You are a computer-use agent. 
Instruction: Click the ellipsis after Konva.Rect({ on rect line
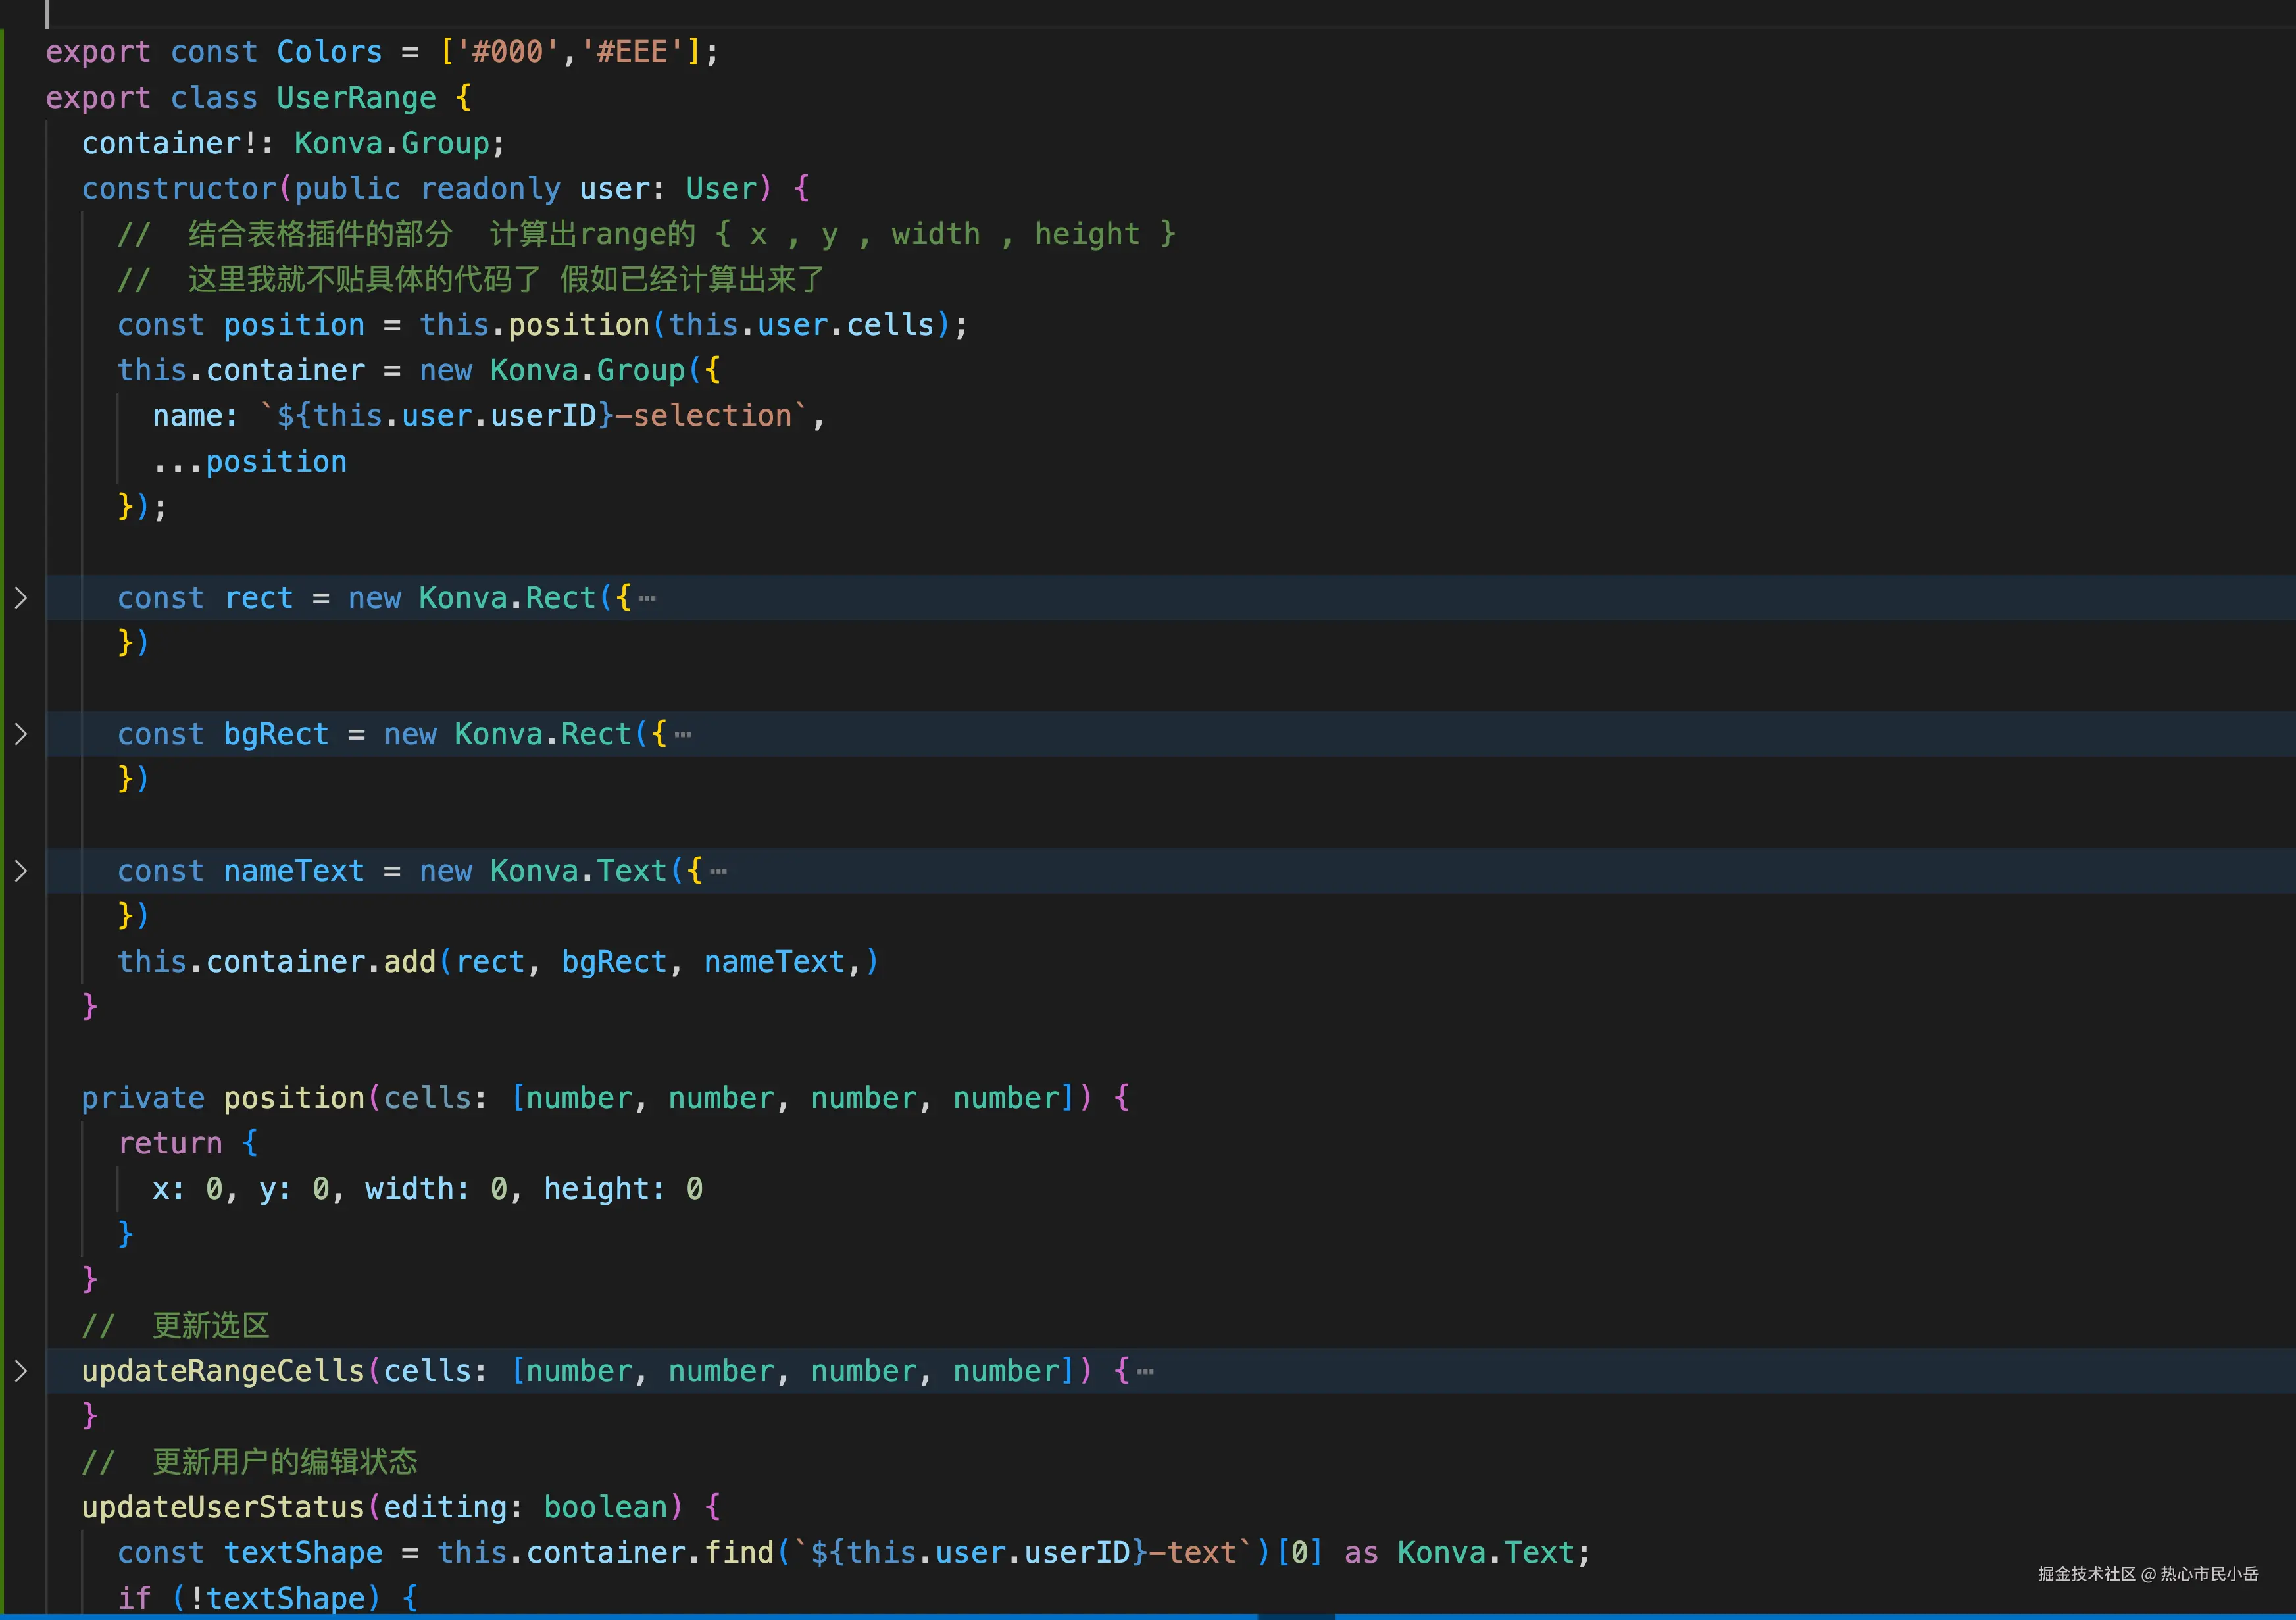648,599
